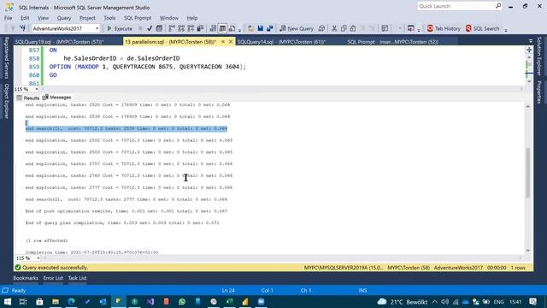Click the Copy icon in toolbar
This screenshot has width=547, height=308.
click(x=344, y=28)
